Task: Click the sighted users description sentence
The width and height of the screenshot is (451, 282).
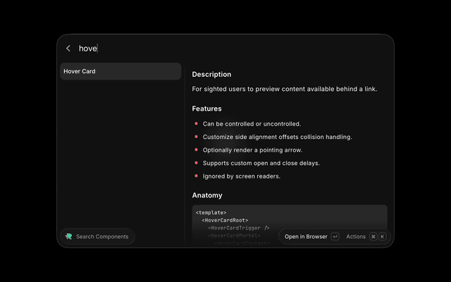Action: click(x=285, y=90)
